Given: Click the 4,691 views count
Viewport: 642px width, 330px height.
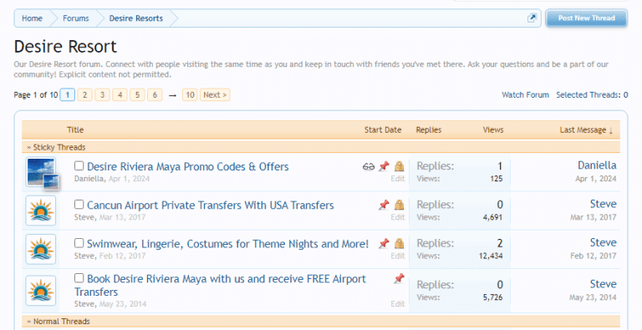Looking at the screenshot, I should pyautogui.click(x=492, y=217).
